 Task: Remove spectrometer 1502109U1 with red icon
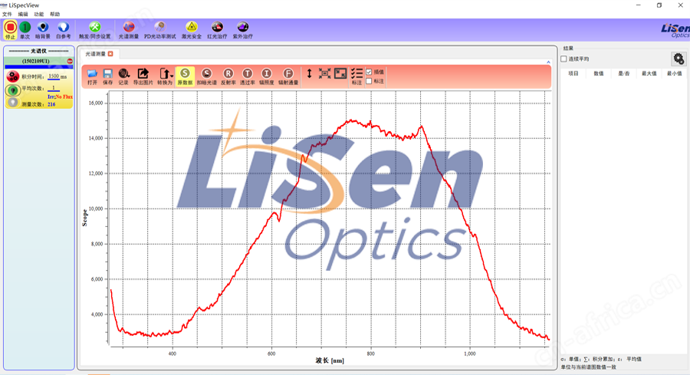[x=70, y=61]
